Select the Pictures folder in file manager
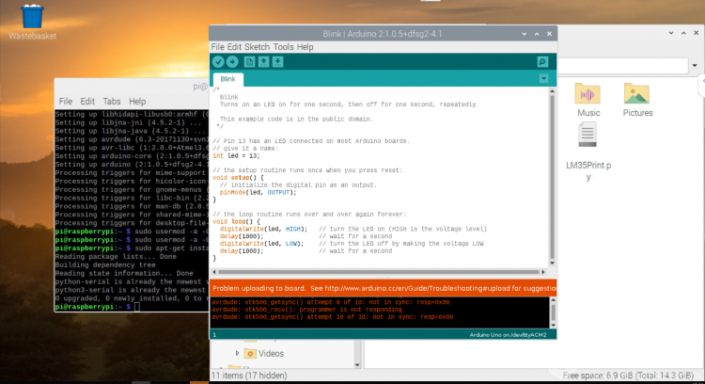Screen dimensions: 705x384 pos(637,100)
